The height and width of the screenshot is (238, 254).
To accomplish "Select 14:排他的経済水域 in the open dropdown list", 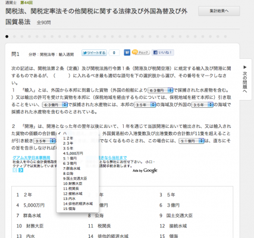I will click(78, 203).
